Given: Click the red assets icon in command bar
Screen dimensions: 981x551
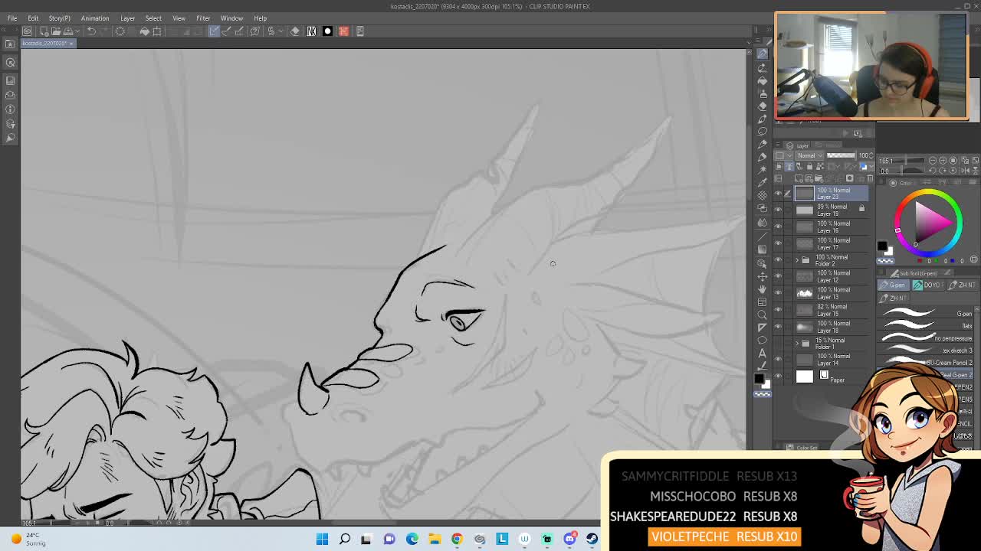Looking at the screenshot, I should tap(343, 31).
